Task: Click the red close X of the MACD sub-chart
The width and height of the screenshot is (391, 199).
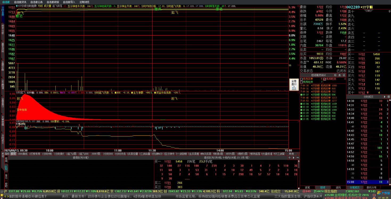Action: [x=298, y=93]
